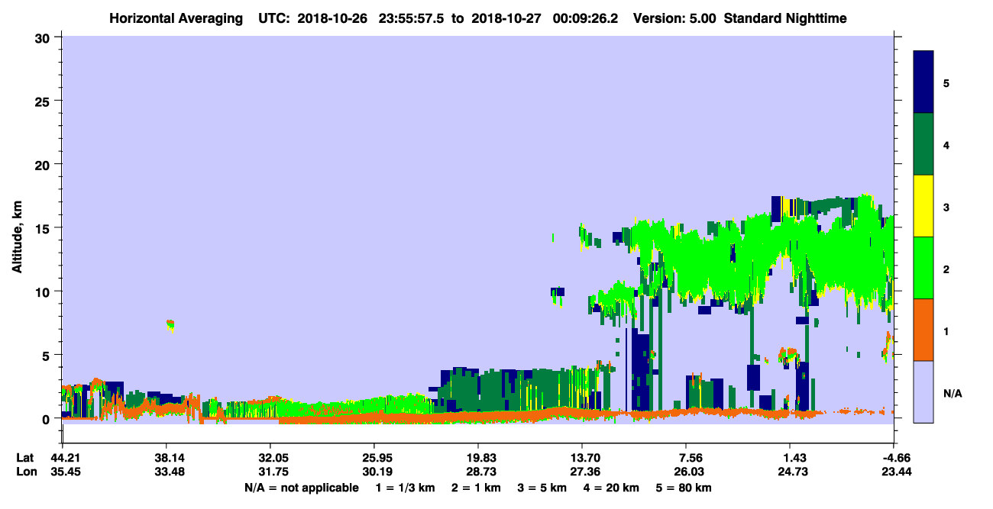Click the '4 = 20 km' legend entry
The height and width of the screenshot is (509, 993).
pyautogui.click(x=613, y=488)
